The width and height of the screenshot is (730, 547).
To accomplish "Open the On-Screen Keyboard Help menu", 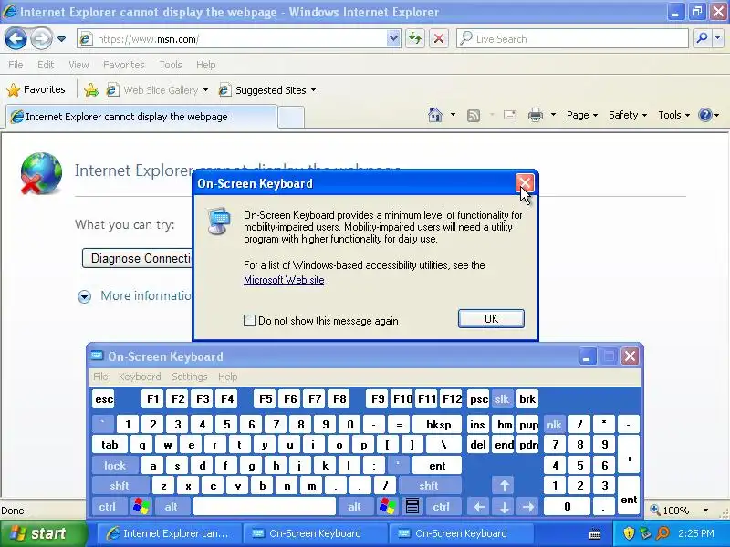I will [x=227, y=377].
